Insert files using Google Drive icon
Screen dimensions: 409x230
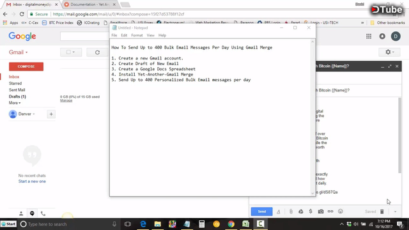301,211
